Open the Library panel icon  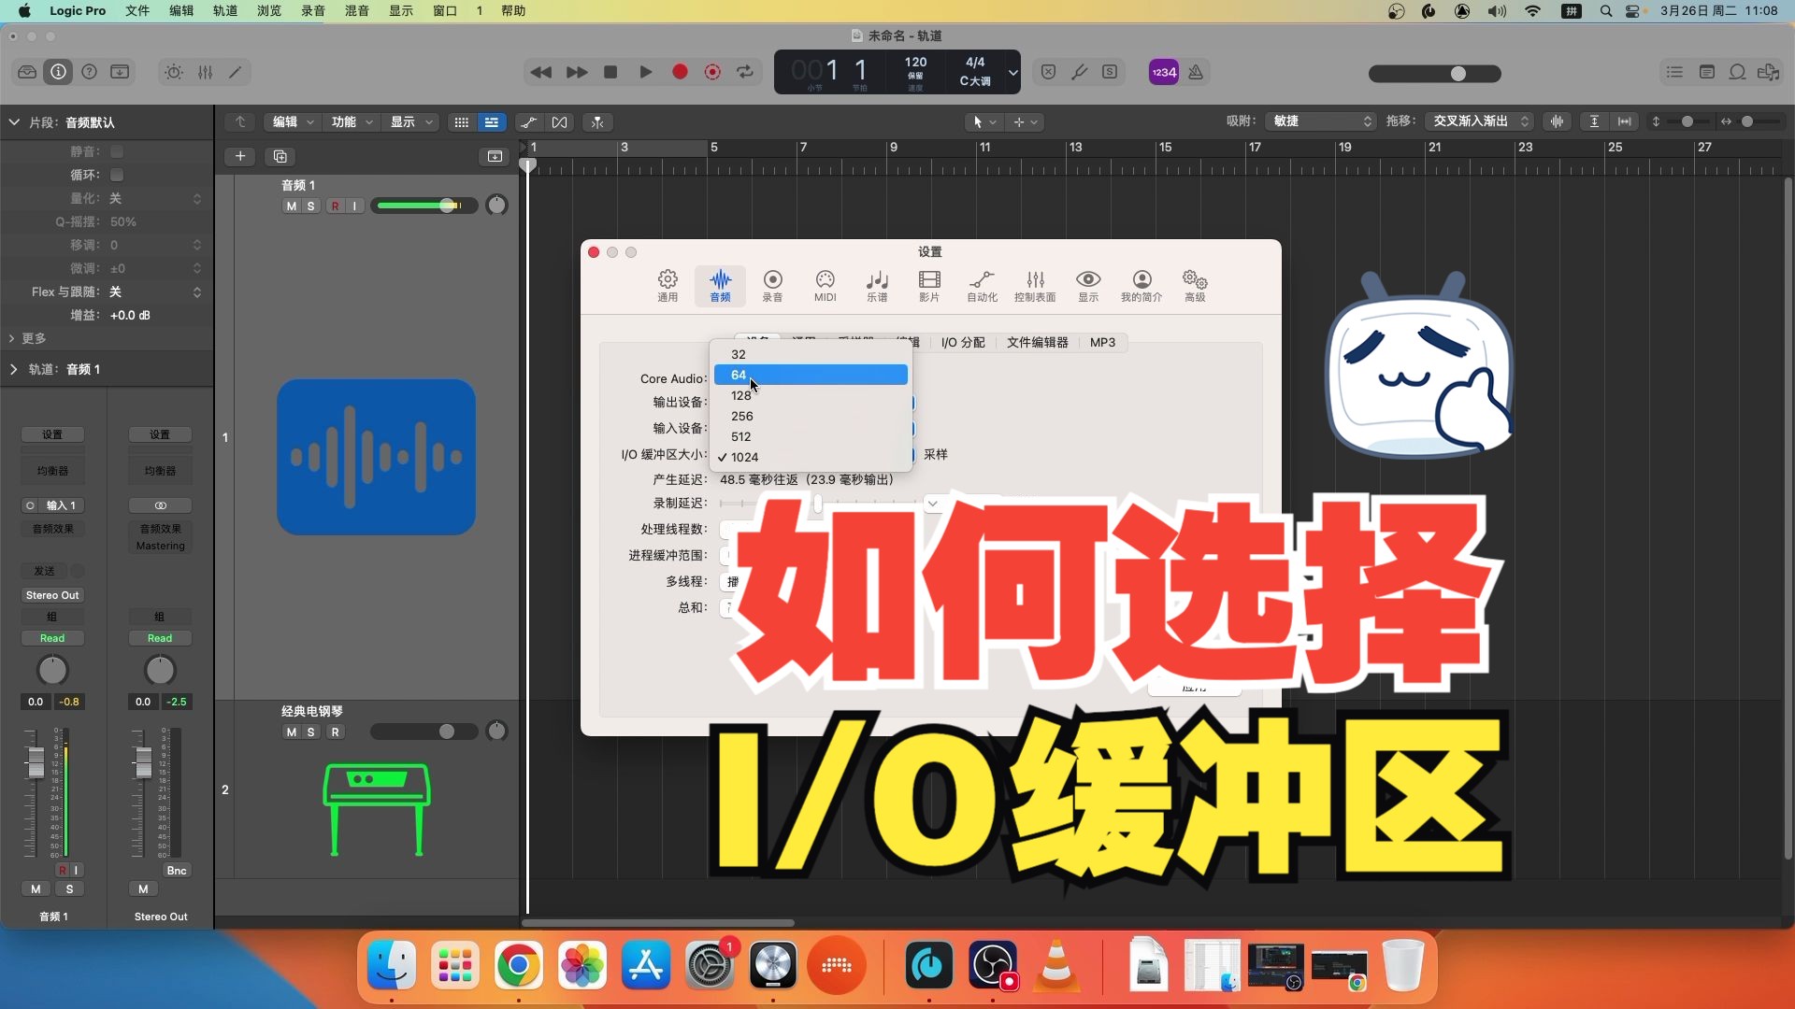pyautogui.click(x=27, y=72)
